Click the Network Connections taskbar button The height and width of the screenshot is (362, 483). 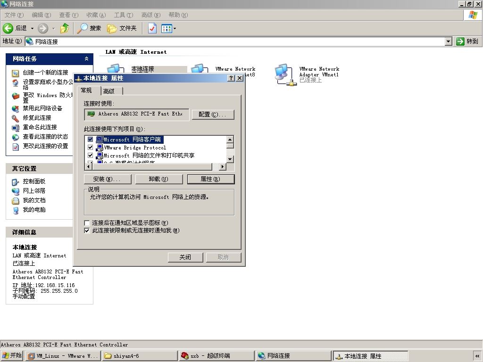(293, 356)
